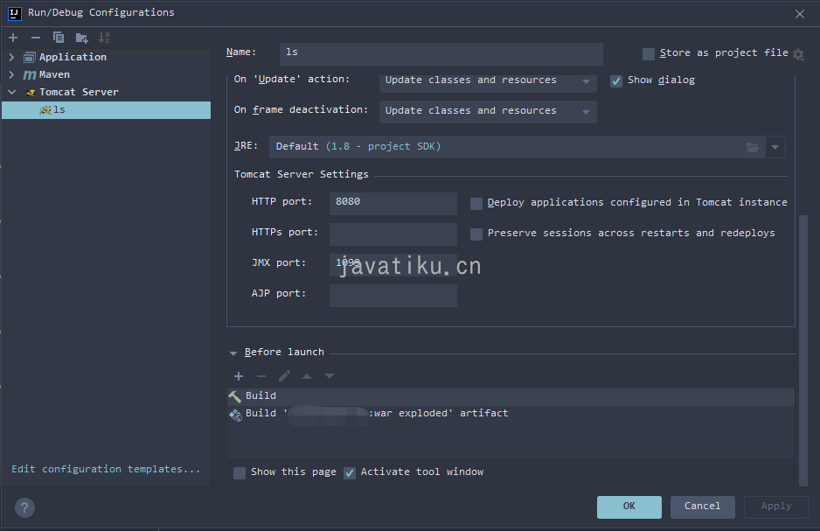Click the Build artifact icon
Image resolution: width=820 pixels, height=531 pixels.
click(x=235, y=415)
